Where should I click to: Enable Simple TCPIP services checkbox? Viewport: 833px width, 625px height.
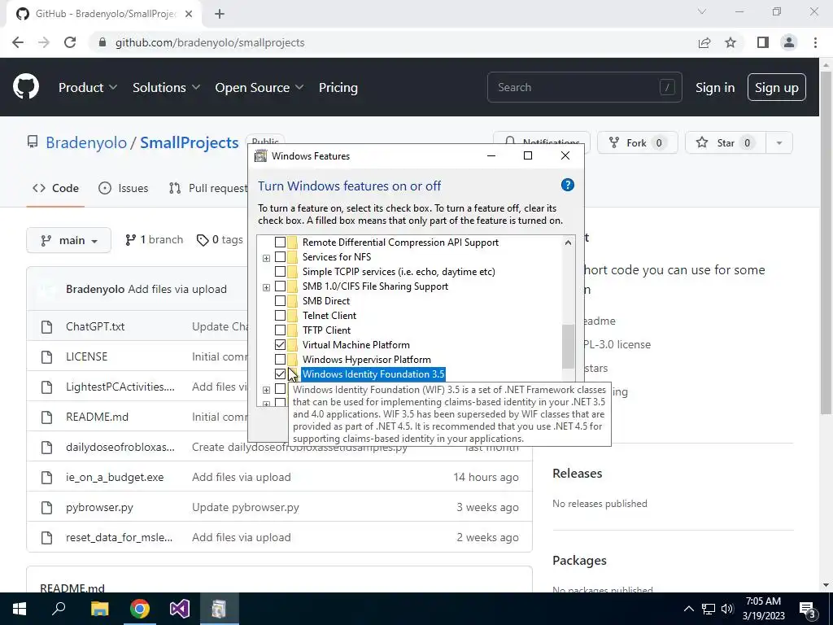(280, 272)
